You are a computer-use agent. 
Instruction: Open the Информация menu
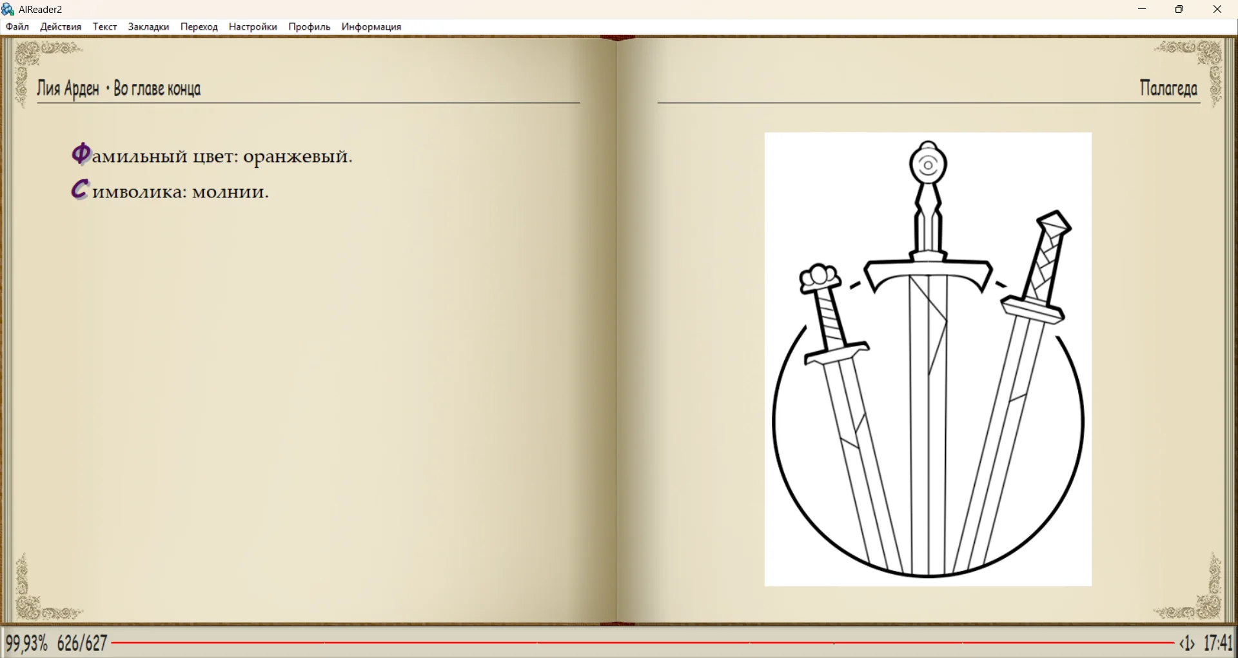[371, 26]
